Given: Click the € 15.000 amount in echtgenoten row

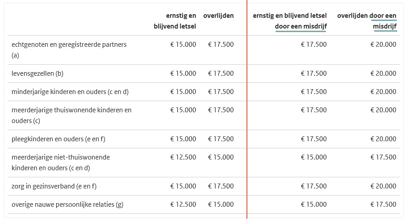Looking at the screenshot, I should pyautogui.click(x=183, y=45).
